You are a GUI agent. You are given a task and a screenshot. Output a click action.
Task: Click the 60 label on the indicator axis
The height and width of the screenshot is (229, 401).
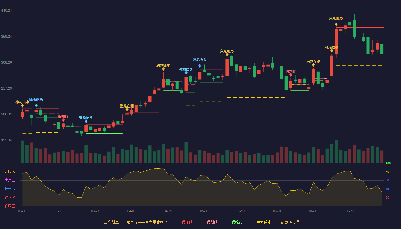coord(387,181)
